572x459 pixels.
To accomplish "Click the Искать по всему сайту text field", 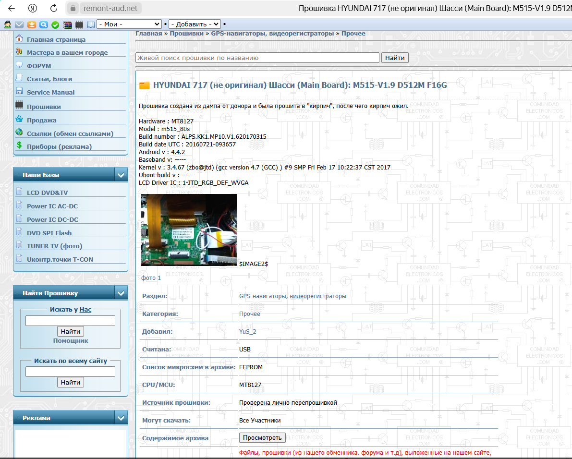I will coord(71,372).
